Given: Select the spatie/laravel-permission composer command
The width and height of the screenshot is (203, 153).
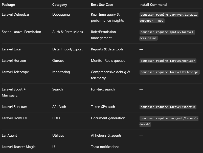Looking at the screenshot, I should point(167,35).
